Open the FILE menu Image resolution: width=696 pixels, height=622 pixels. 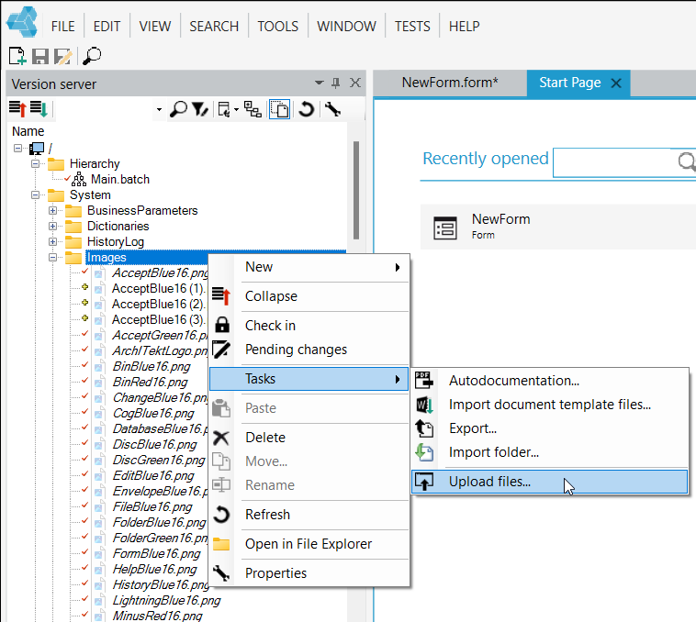pyautogui.click(x=62, y=27)
